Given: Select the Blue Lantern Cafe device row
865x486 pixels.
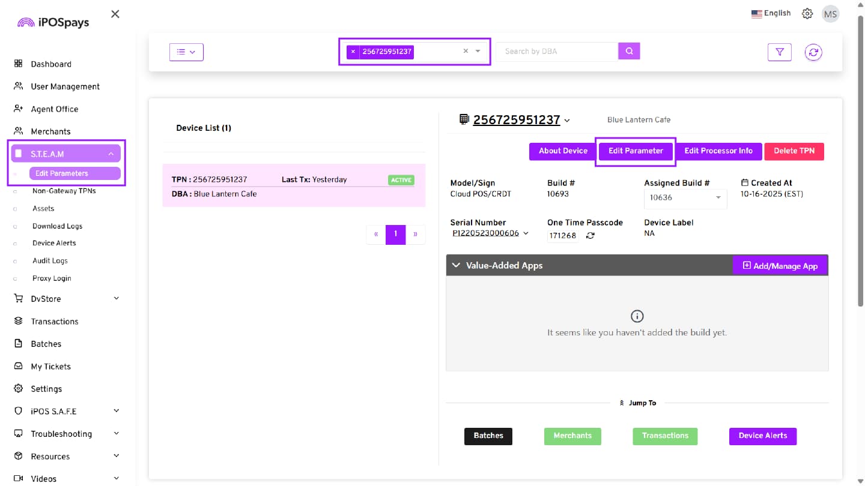Looking at the screenshot, I should click(x=293, y=186).
